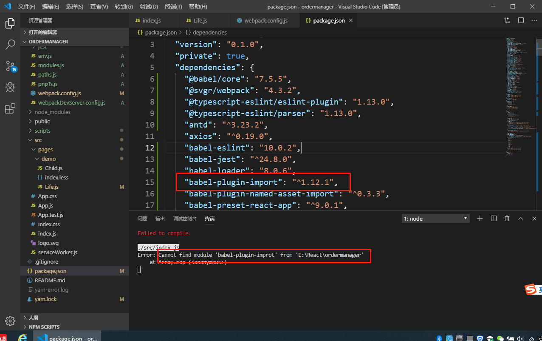Open env.js in the file tree
542x341 pixels.
(x=75, y=56)
